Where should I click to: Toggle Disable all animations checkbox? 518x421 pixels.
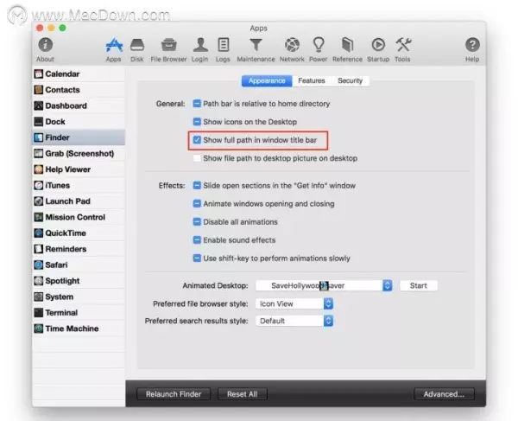point(197,222)
